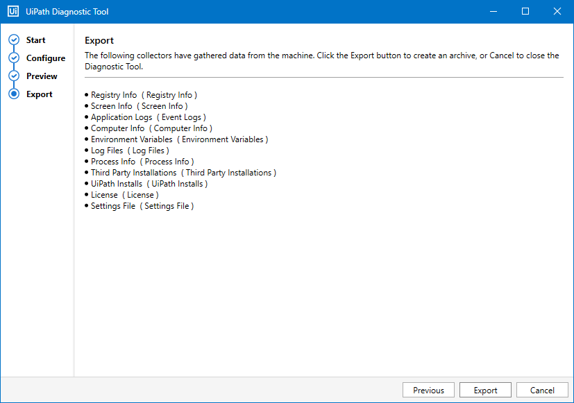The image size is (574, 403).
Task: Select the Settings File collector entry
Action: pos(142,206)
